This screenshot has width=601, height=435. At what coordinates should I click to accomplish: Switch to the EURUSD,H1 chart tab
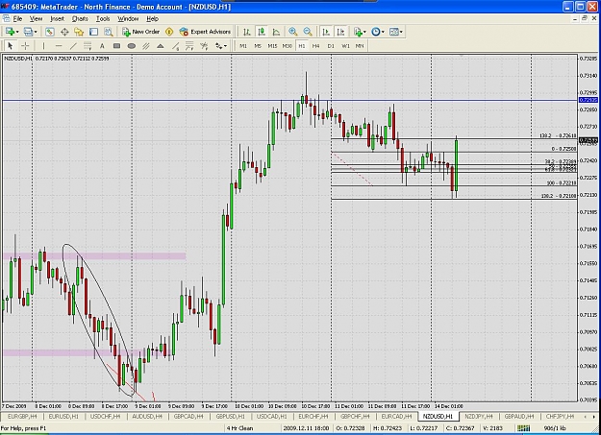[63, 416]
